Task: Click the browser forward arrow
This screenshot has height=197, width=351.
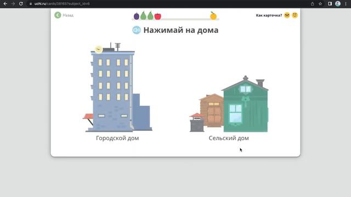Action: (x=13, y=4)
